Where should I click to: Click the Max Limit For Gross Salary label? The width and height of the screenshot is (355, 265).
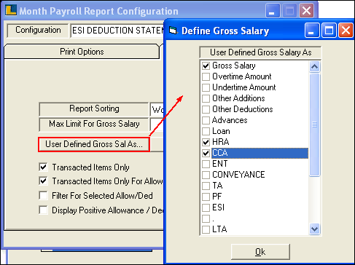[94, 124]
